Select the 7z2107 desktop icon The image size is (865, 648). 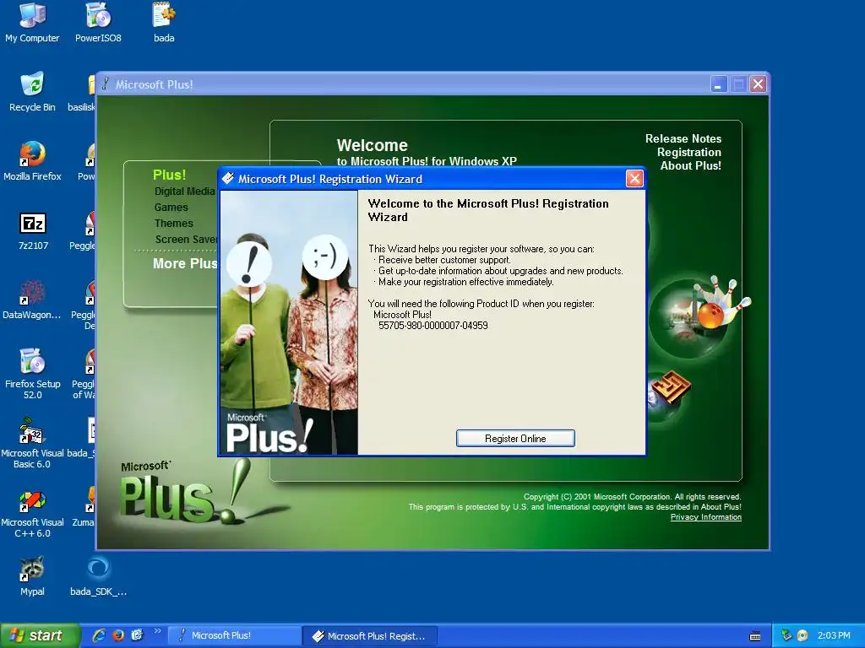coord(33,231)
